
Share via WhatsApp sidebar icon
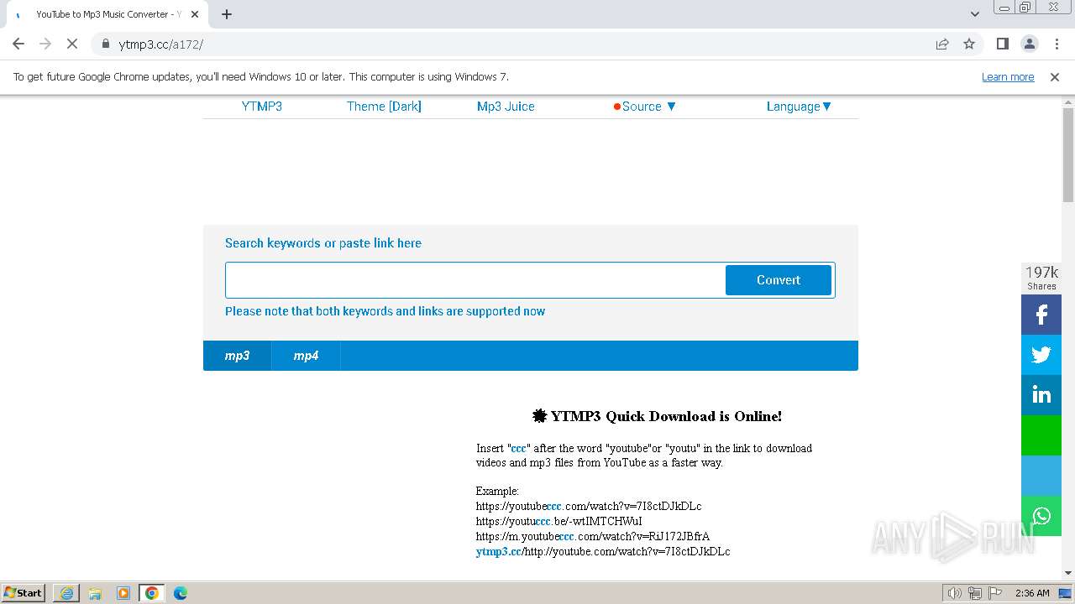pos(1041,516)
